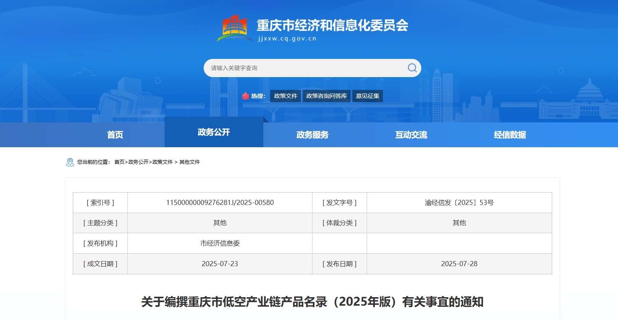The height and width of the screenshot is (320, 618).
Task: Go to the 首页 navigation tab
Action: 115,135
